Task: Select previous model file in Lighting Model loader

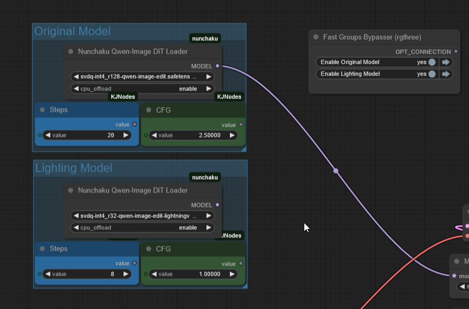Action: [x=76, y=215]
